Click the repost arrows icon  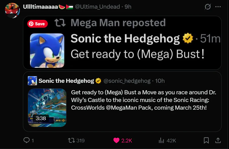point(71,140)
